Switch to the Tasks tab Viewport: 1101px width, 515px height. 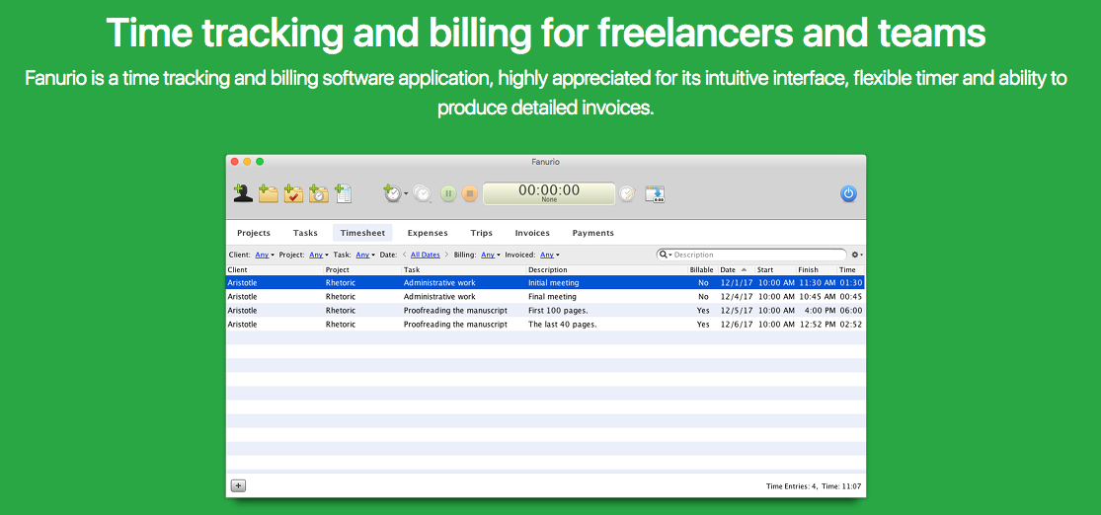pos(305,233)
